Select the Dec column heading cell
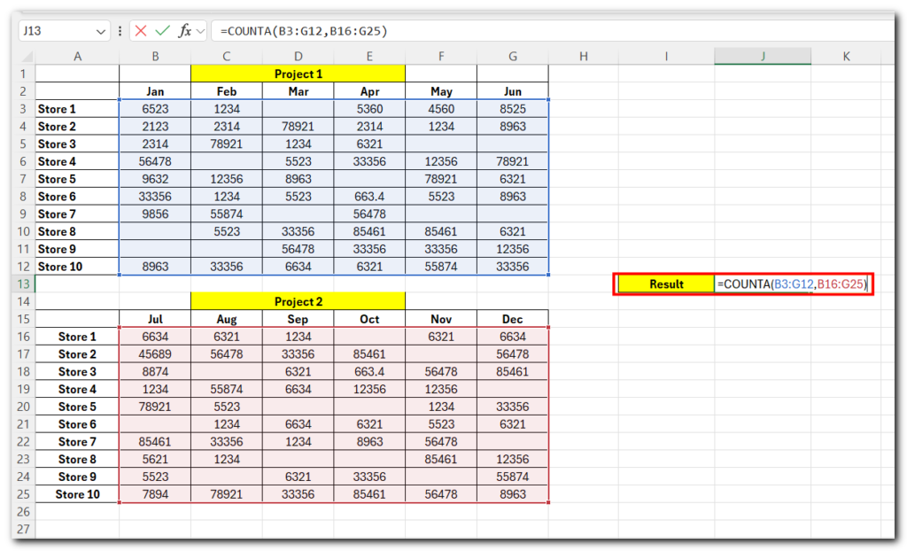 [513, 319]
